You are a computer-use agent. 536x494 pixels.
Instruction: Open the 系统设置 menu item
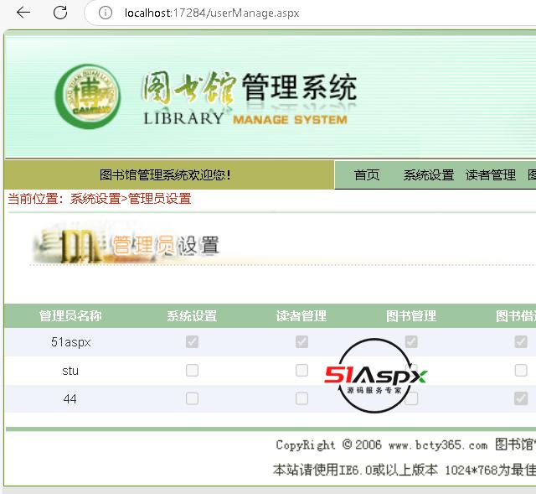point(429,175)
